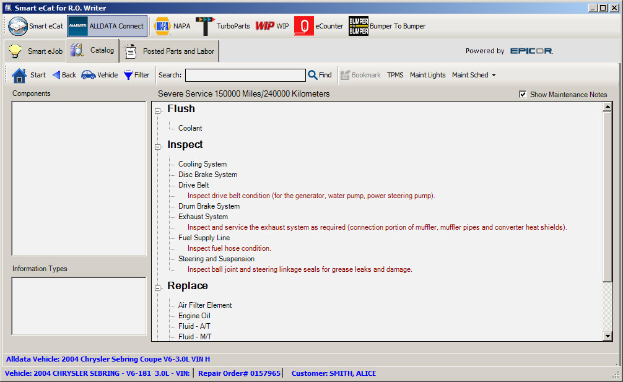Click the eCounter icon
This screenshot has width=623, height=382.
pyautogui.click(x=304, y=26)
